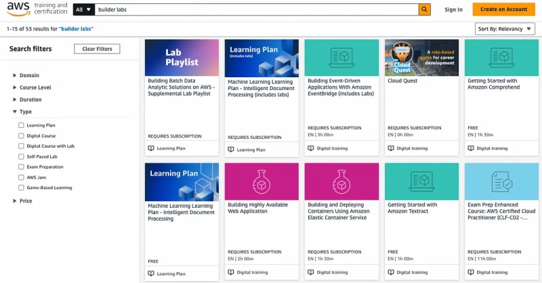Open the Learning Plan (includes labs) banner image
Viewport: 542px width, 283px height.
coord(262,58)
